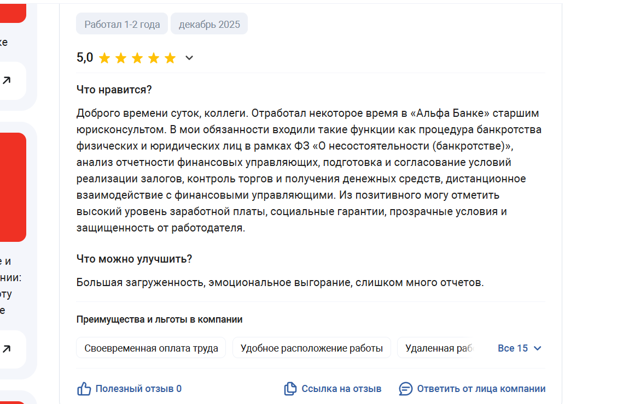The width and height of the screenshot is (617, 404).
Task: Mark review as useful via Полезный отзыв text
Action: pyautogui.click(x=138, y=389)
